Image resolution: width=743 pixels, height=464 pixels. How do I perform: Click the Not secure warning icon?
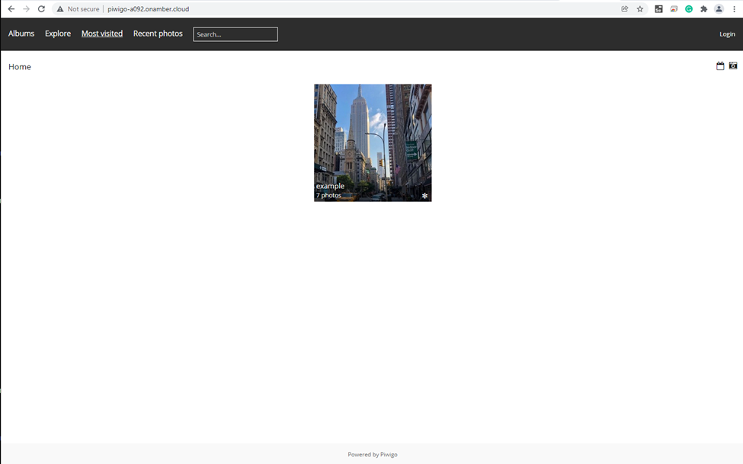coord(60,9)
